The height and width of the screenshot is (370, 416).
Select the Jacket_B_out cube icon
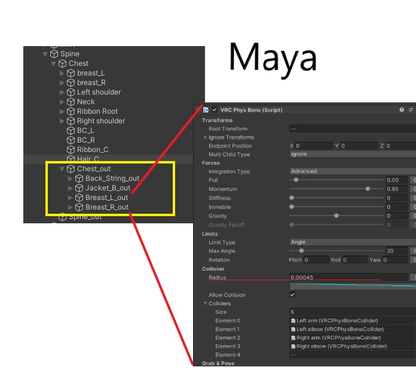click(x=79, y=188)
